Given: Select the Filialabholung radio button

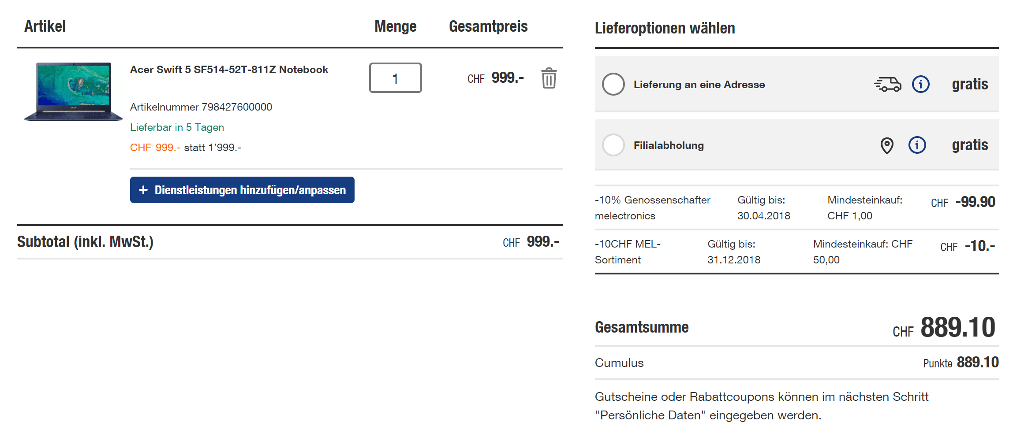Looking at the screenshot, I should pos(613,145).
